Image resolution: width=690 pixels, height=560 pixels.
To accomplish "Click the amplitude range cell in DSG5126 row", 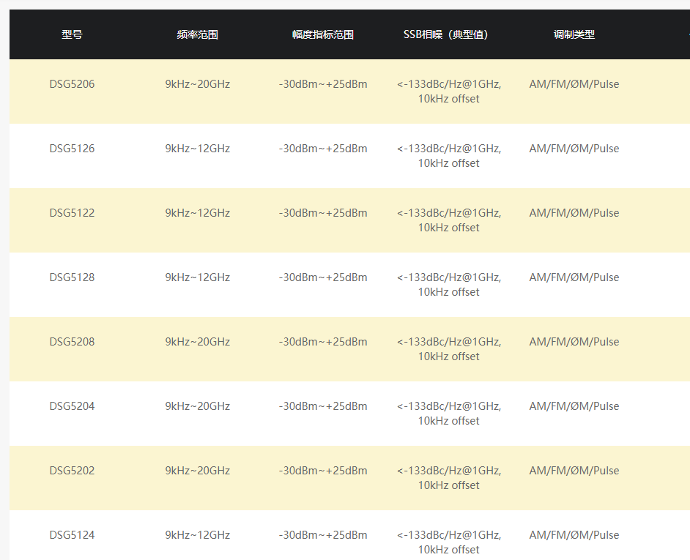I will [x=322, y=149].
